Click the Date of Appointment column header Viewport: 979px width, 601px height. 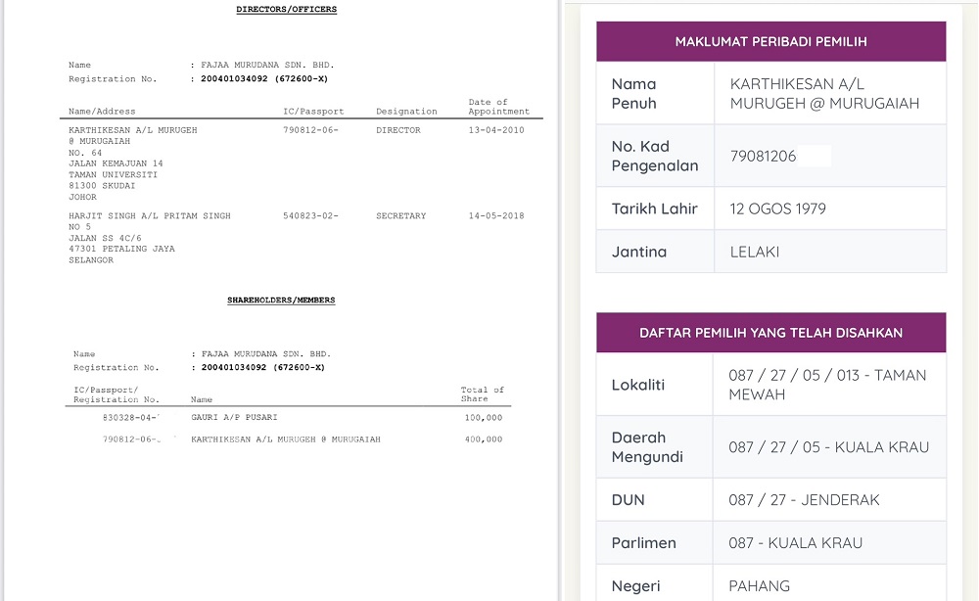498,107
